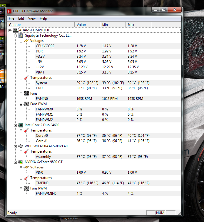Image resolution: width=204 pixels, height=222 pixels.
Task: Select the CPU temperature row
Action: point(108,88)
